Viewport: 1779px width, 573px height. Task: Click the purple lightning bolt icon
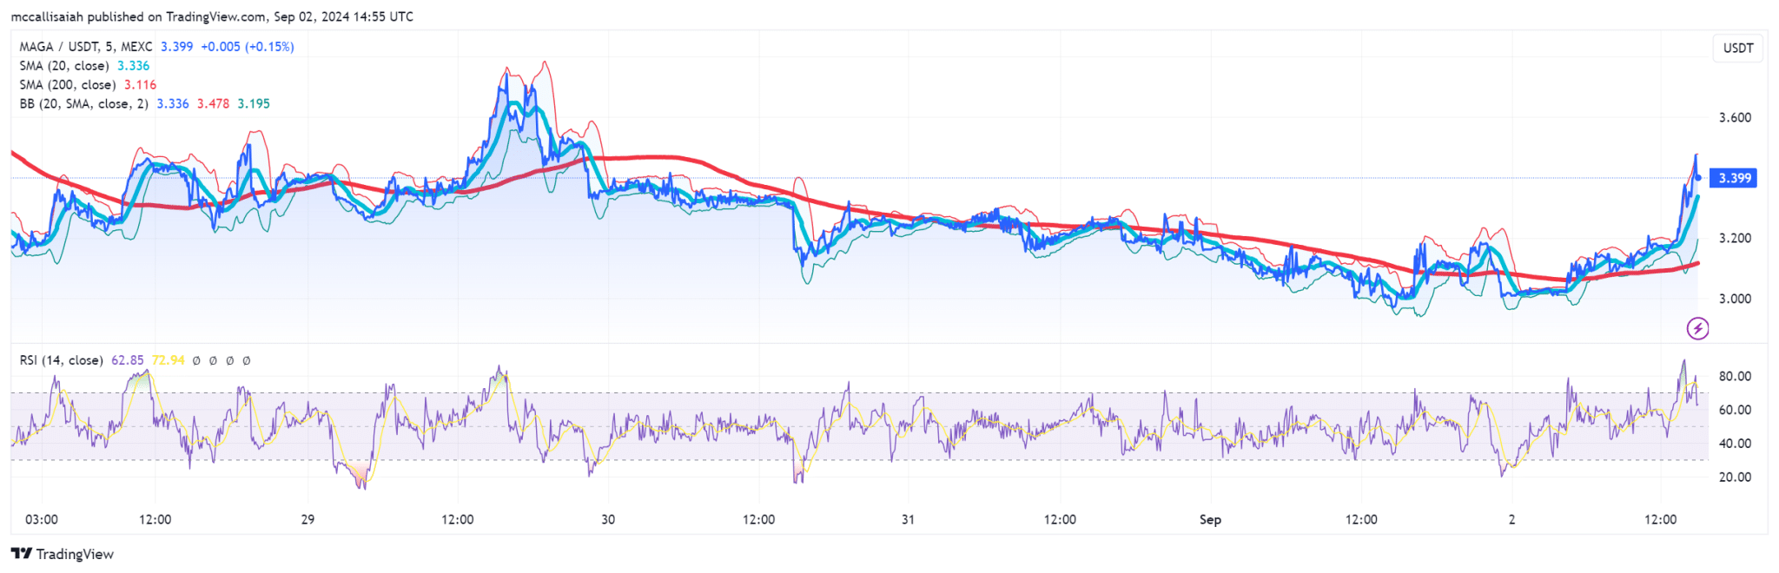click(1697, 329)
